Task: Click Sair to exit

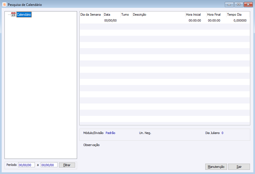Action: (x=239, y=167)
